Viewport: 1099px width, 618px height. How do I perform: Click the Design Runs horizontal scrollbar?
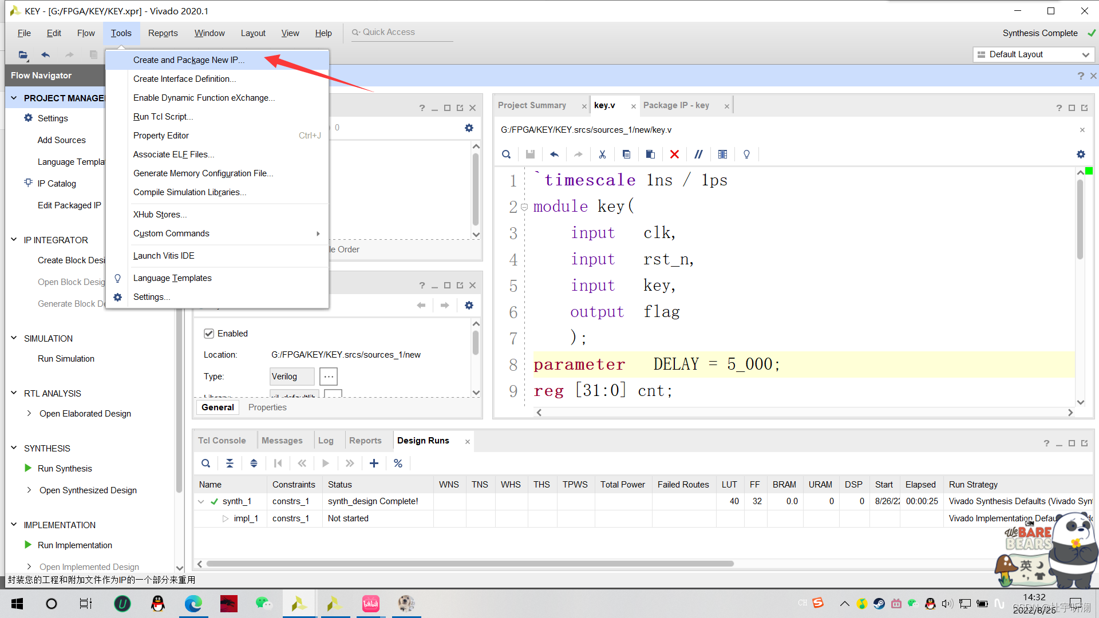click(x=469, y=564)
